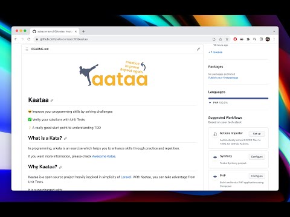Click the install/download icon in the address bar

tap(214, 39)
